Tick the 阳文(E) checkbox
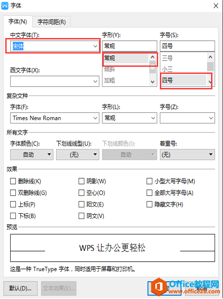This screenshot has height=299, width=223. [x=82, y=204]
